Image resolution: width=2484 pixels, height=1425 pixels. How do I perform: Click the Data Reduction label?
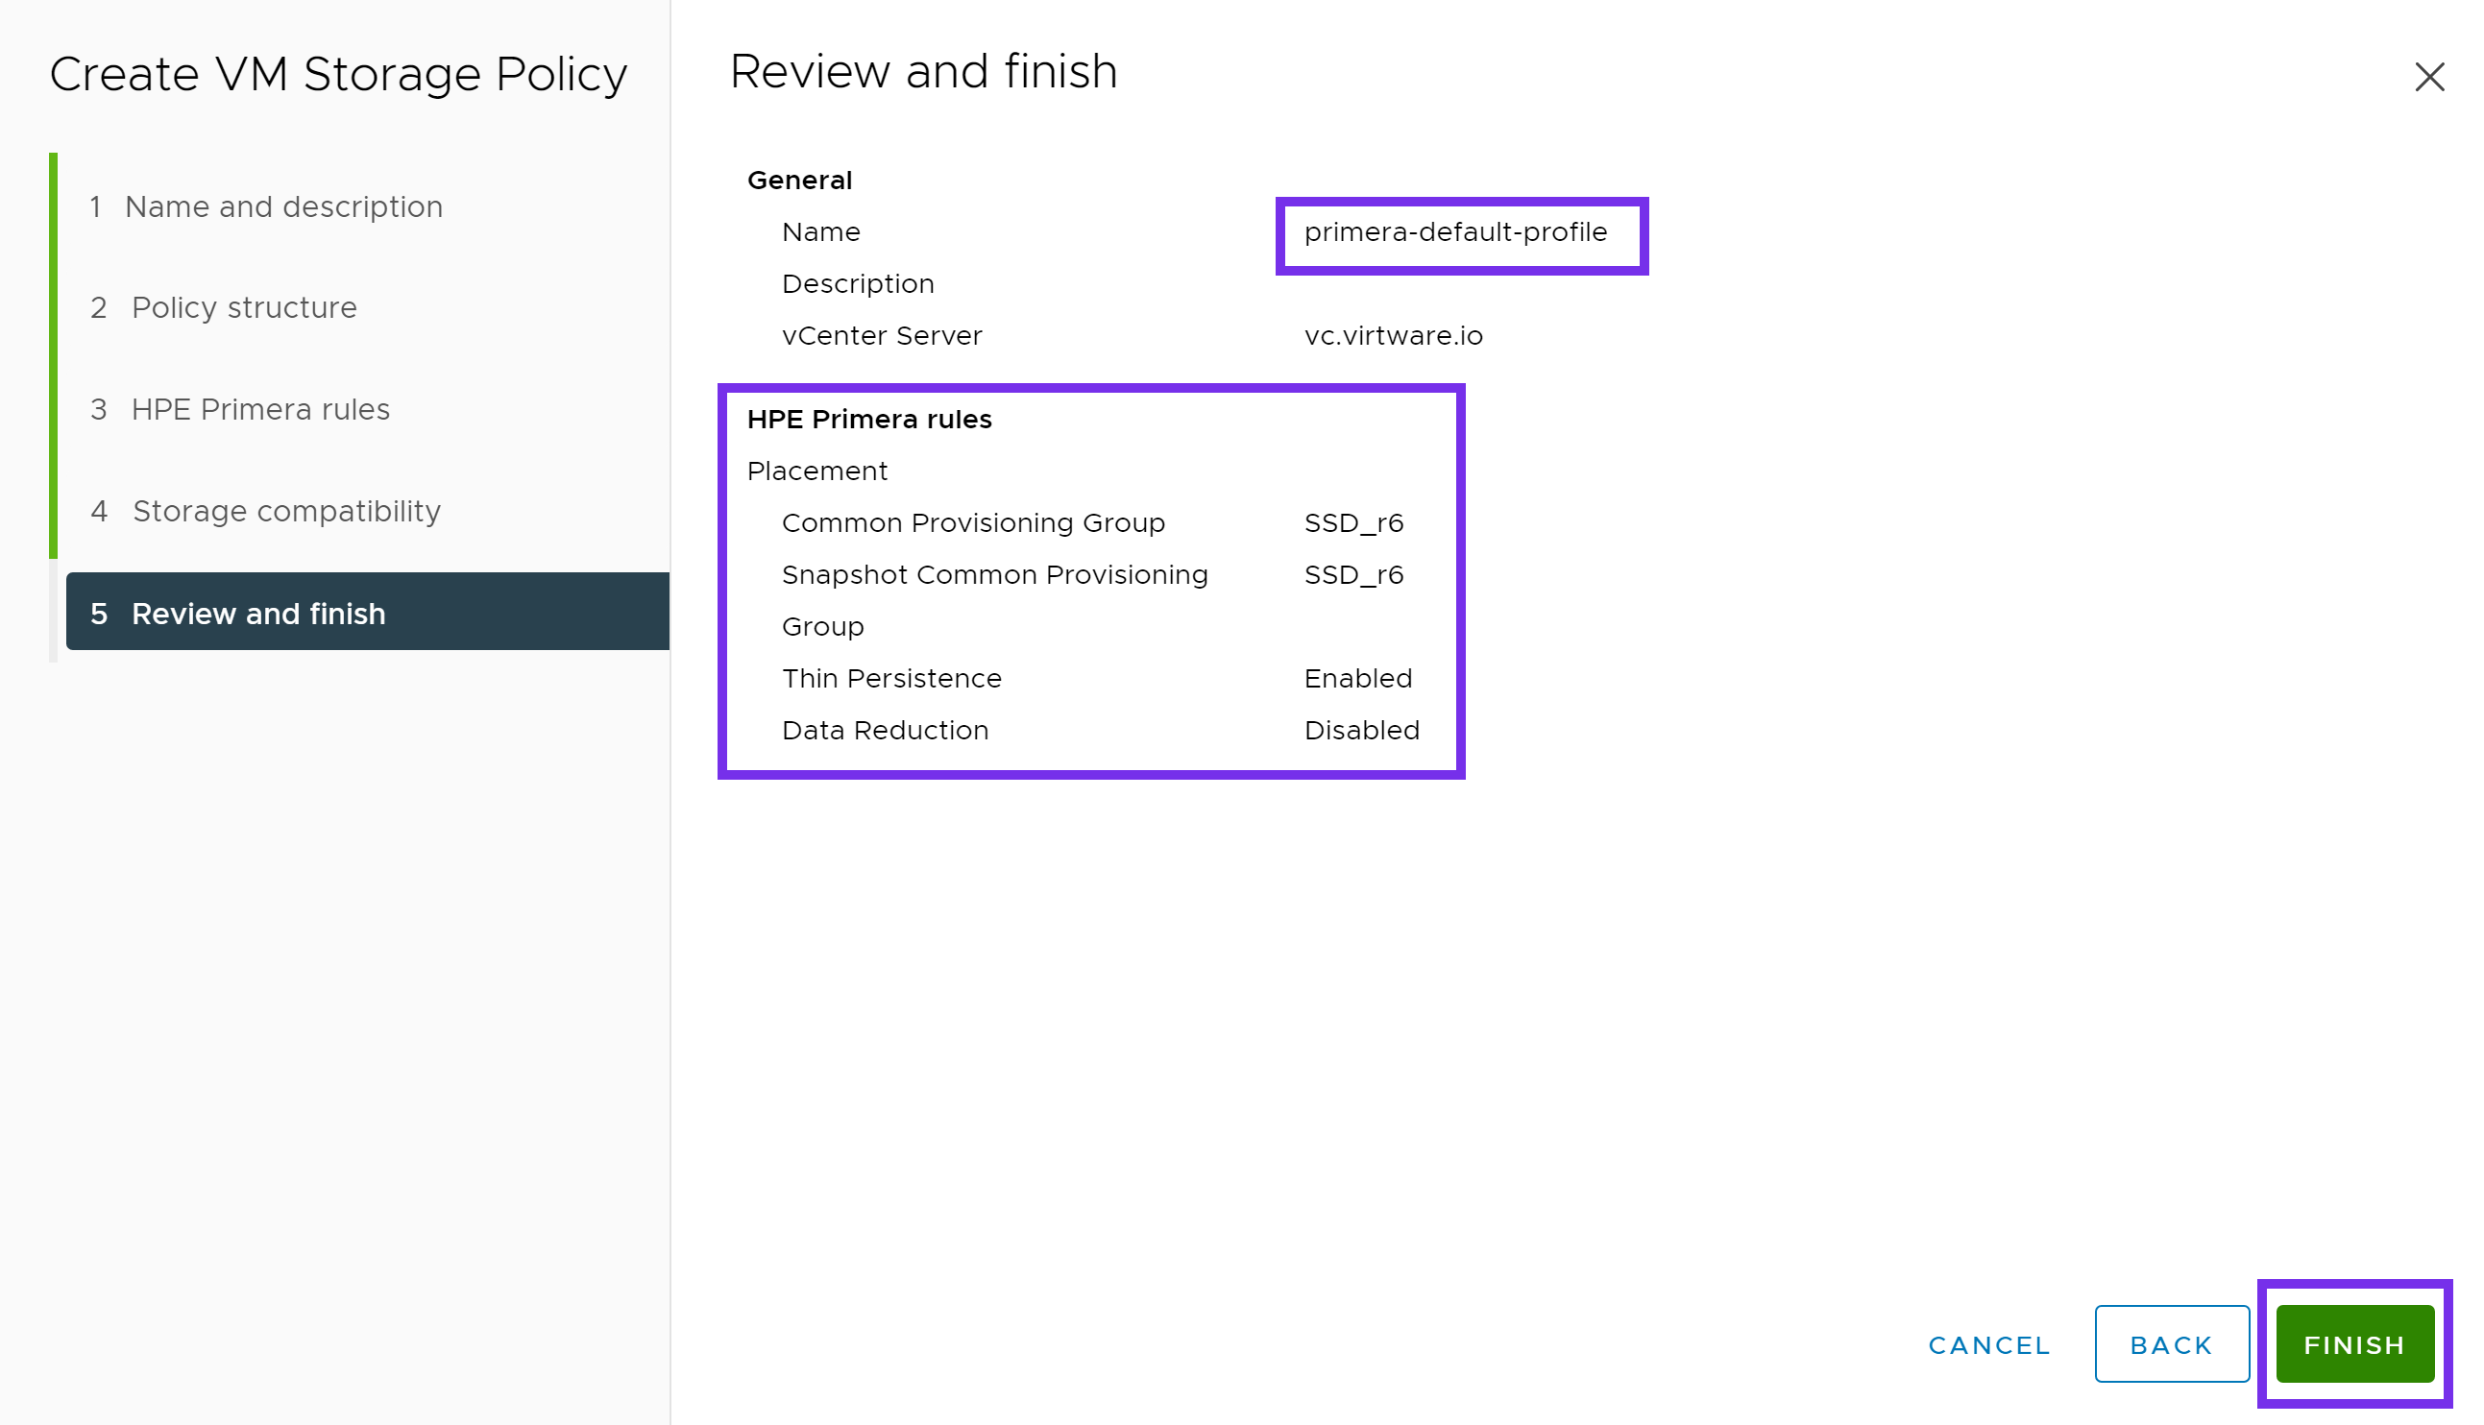point(885,730)
